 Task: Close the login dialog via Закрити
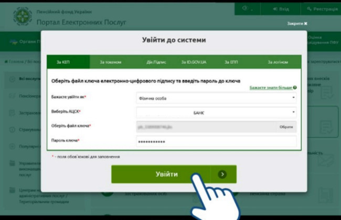pos(297,24)
